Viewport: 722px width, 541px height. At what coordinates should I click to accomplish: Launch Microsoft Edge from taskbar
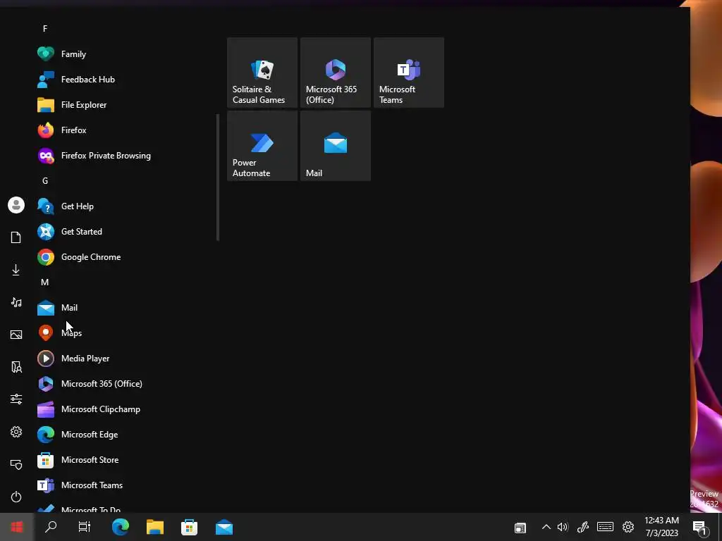coord(120,527)
